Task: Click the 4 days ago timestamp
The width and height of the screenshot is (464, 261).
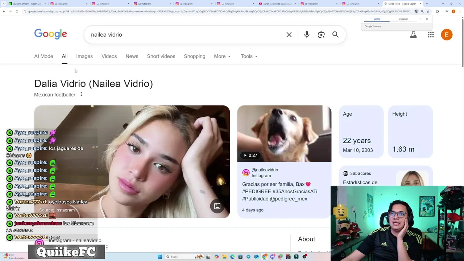Action: [x=253, y=210]
